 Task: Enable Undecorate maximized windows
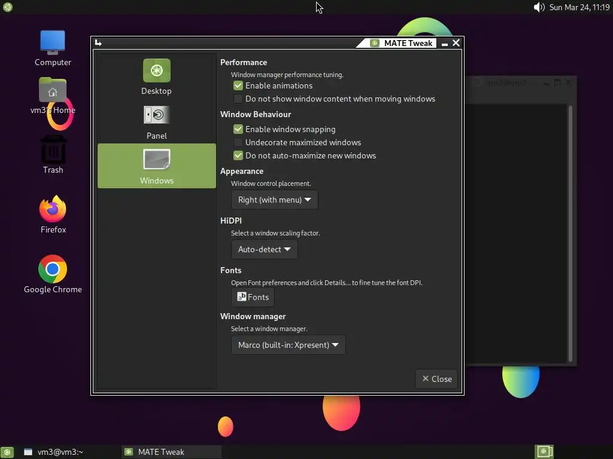point(238,142)
